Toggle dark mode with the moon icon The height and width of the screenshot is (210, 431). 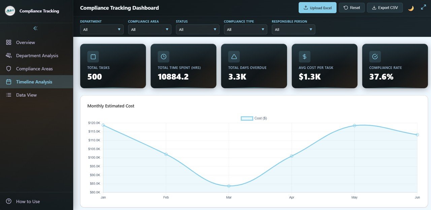point(411,8)
